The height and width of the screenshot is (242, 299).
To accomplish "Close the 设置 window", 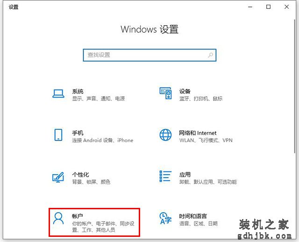I will pyautogui.click(x=286, y=7).
